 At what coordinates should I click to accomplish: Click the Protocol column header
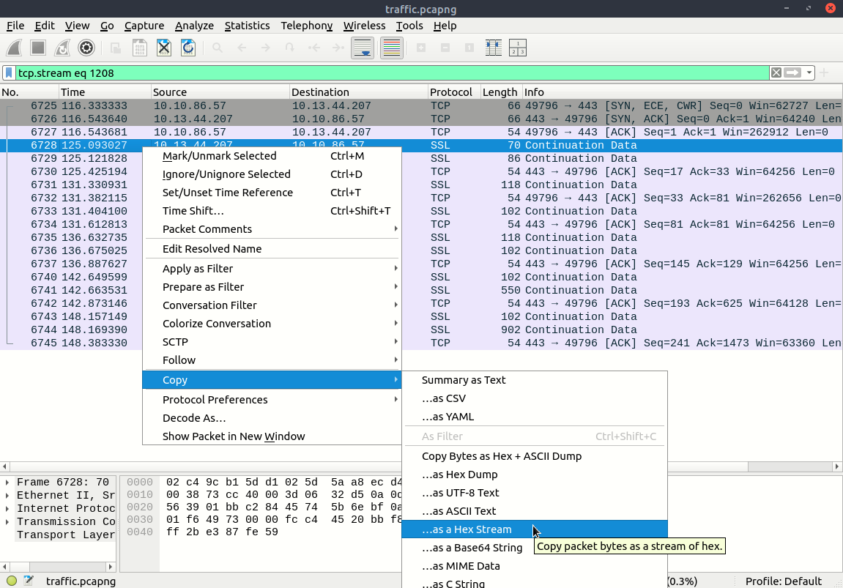451,92
